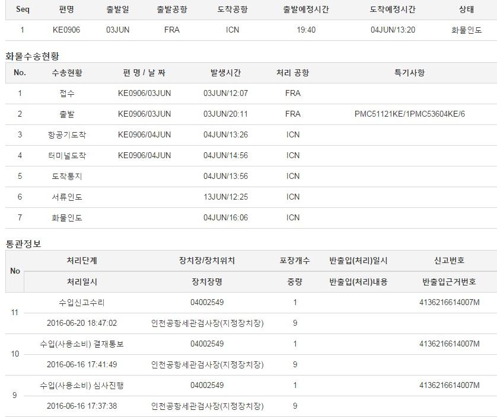This screenshot has height=417, width=497.
Task: Select the 터미널도착 status cell
Action: (x=67, y=155)
